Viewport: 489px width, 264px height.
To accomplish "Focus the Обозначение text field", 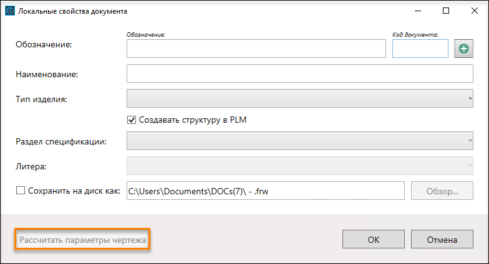I will tap(256, 49).
